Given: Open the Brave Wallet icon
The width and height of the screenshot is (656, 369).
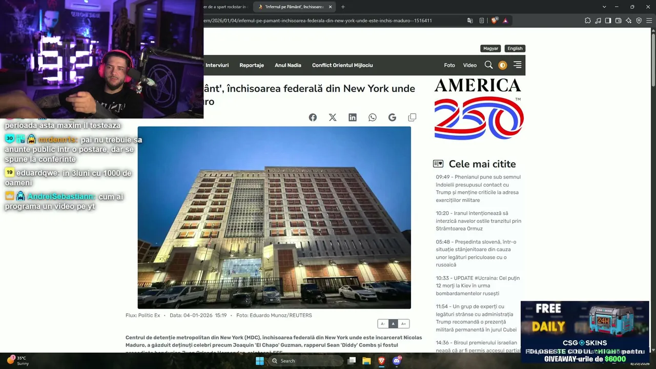Looking at the screenshot, I should pyautogui.click(x=619, y=20).
